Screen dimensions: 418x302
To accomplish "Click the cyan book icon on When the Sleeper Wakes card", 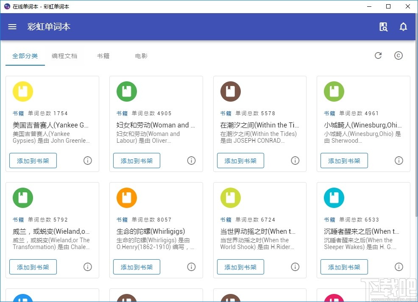I will [334, 197].
